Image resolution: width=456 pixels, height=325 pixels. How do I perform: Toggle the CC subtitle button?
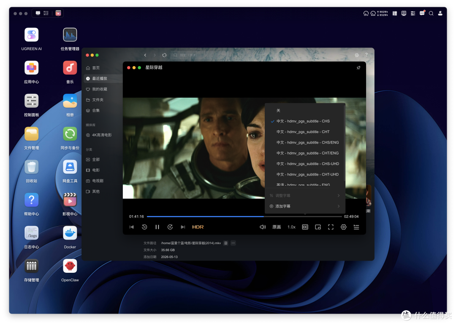click(305, 227)
